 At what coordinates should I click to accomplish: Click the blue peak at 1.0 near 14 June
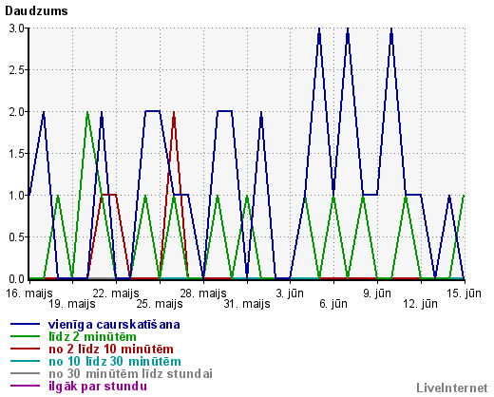449,196
